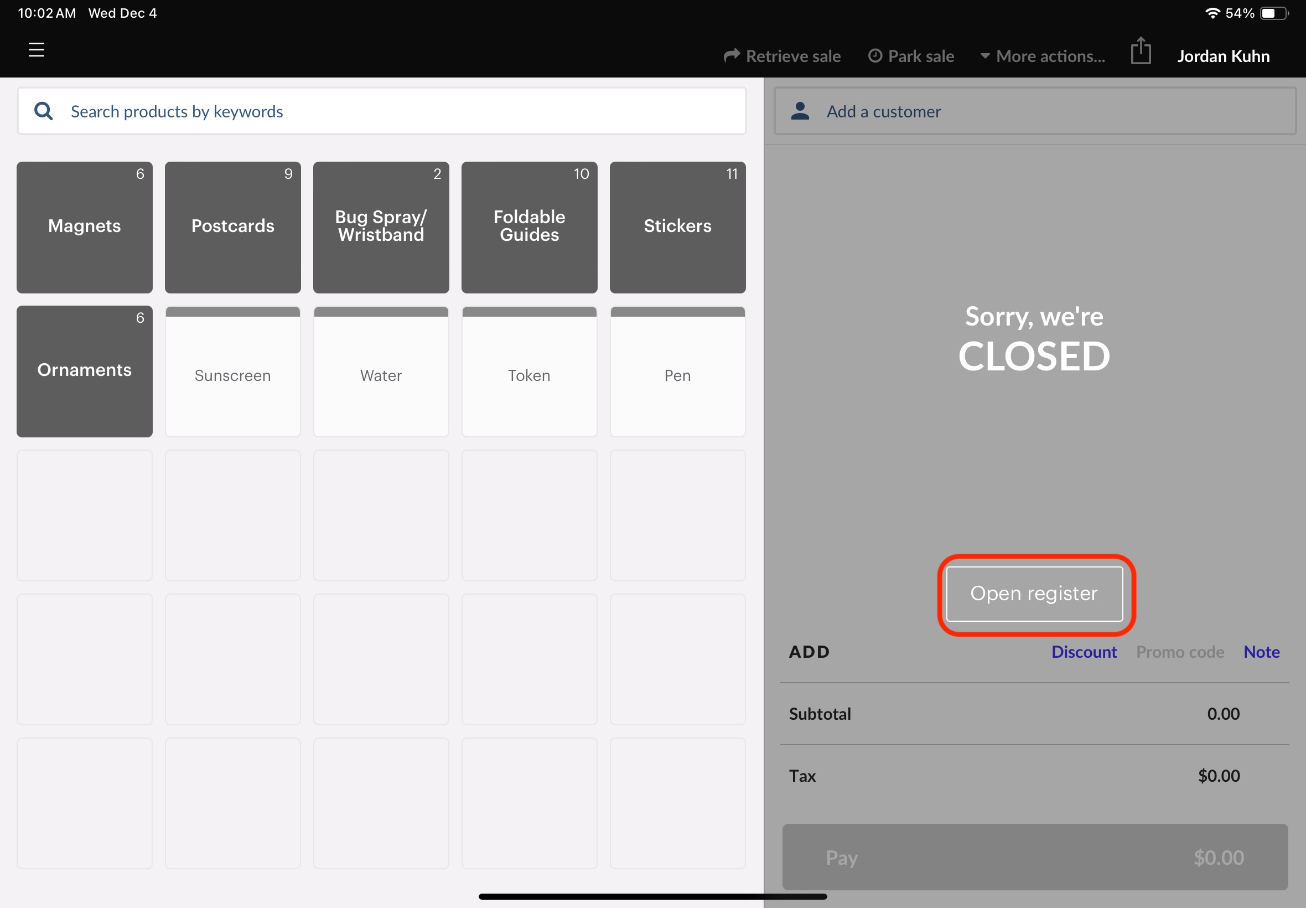This screenshot has height=908, width=1306.
Task: Click the Note link
Action: point(1262,652)
